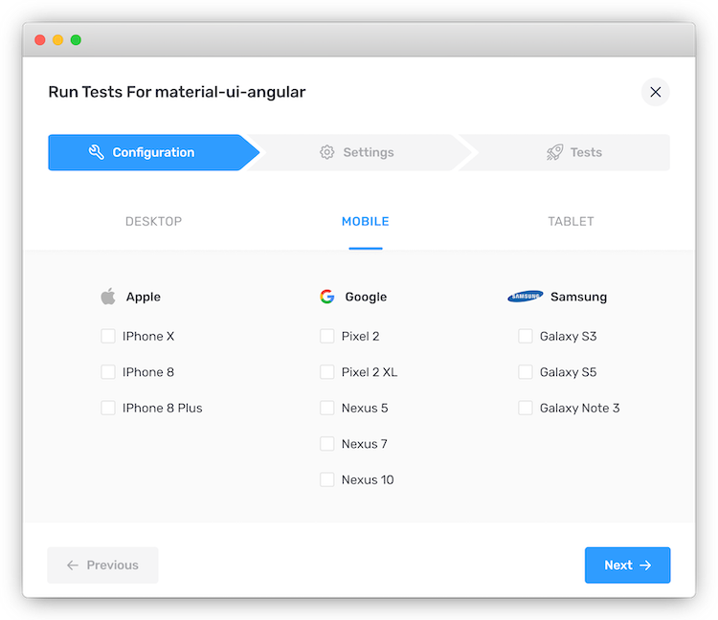Select the Configuration step label
This screenshot has height=620, width=718.
click(x=153, y=152)
